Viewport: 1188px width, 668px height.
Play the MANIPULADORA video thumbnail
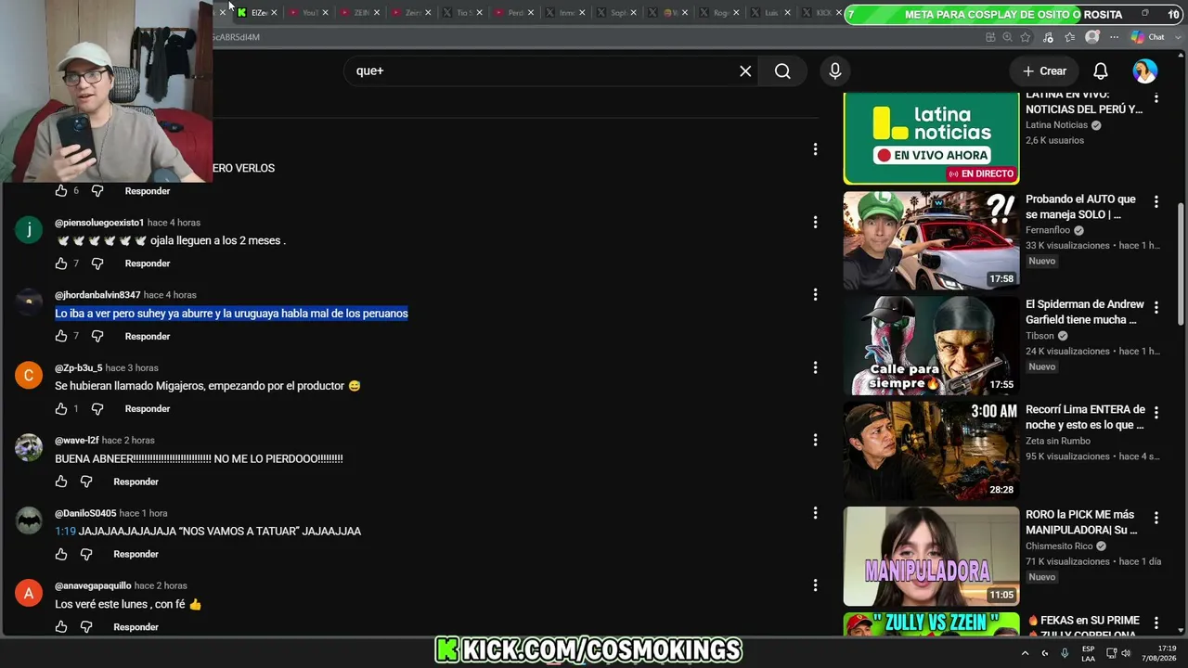(x=931, y=556)
